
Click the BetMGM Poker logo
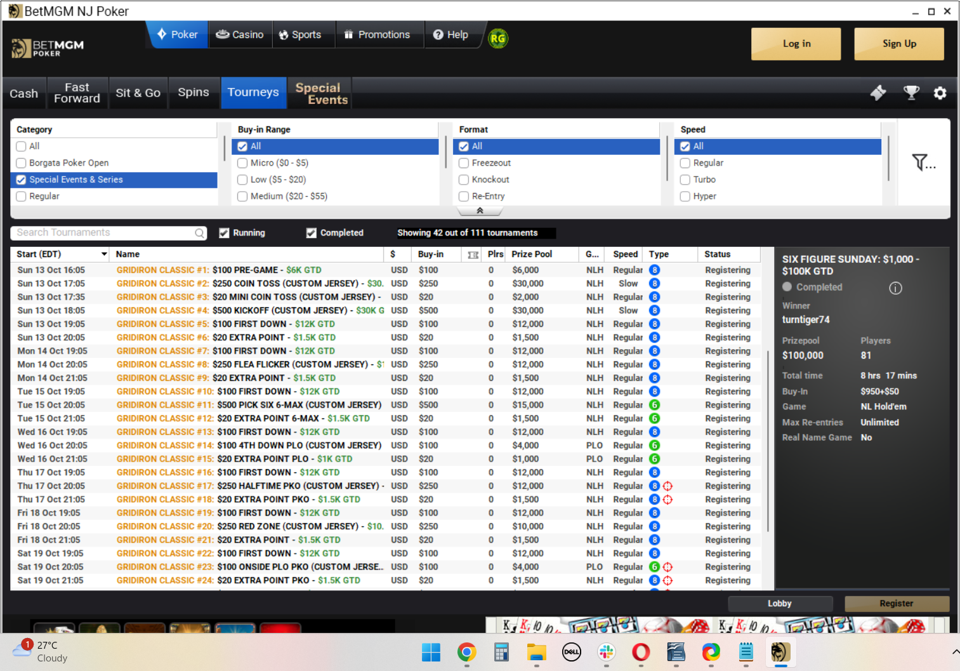pyautogui.click(x=48, y=48)
